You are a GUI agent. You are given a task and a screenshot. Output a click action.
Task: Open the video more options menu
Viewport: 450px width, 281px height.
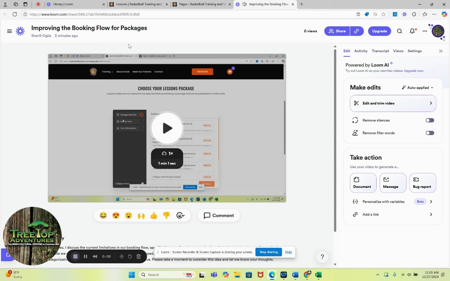click(x=425, y=31)
